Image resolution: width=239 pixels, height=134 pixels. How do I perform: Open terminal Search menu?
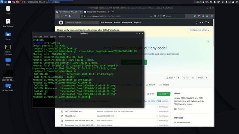(x=53, y=36)
